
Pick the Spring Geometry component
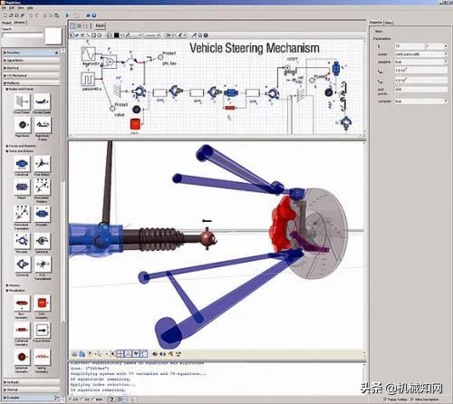[x=42, y=357]
